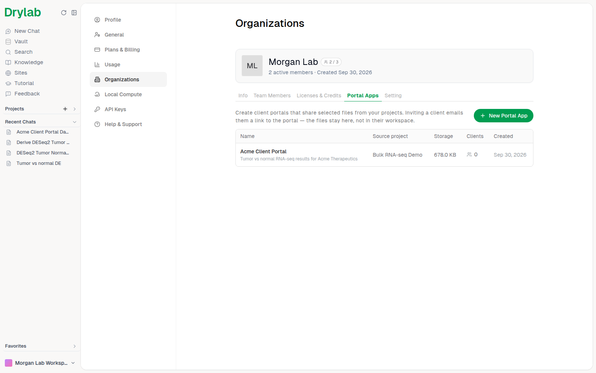This screenshot has width=596, height=373.
Task: Switch to the Team Members tab
Action: coord(272,95)
